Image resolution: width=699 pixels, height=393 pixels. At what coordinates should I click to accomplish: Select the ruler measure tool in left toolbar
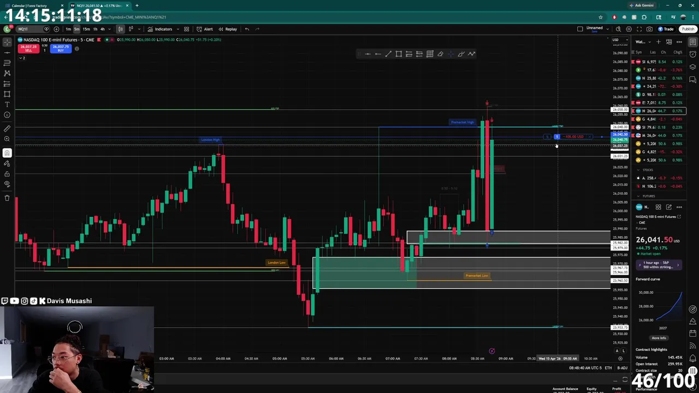7,129
